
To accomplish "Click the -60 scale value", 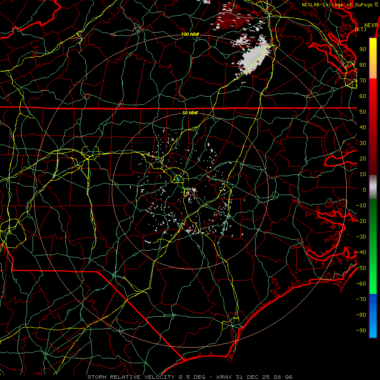I will point(361,284).
